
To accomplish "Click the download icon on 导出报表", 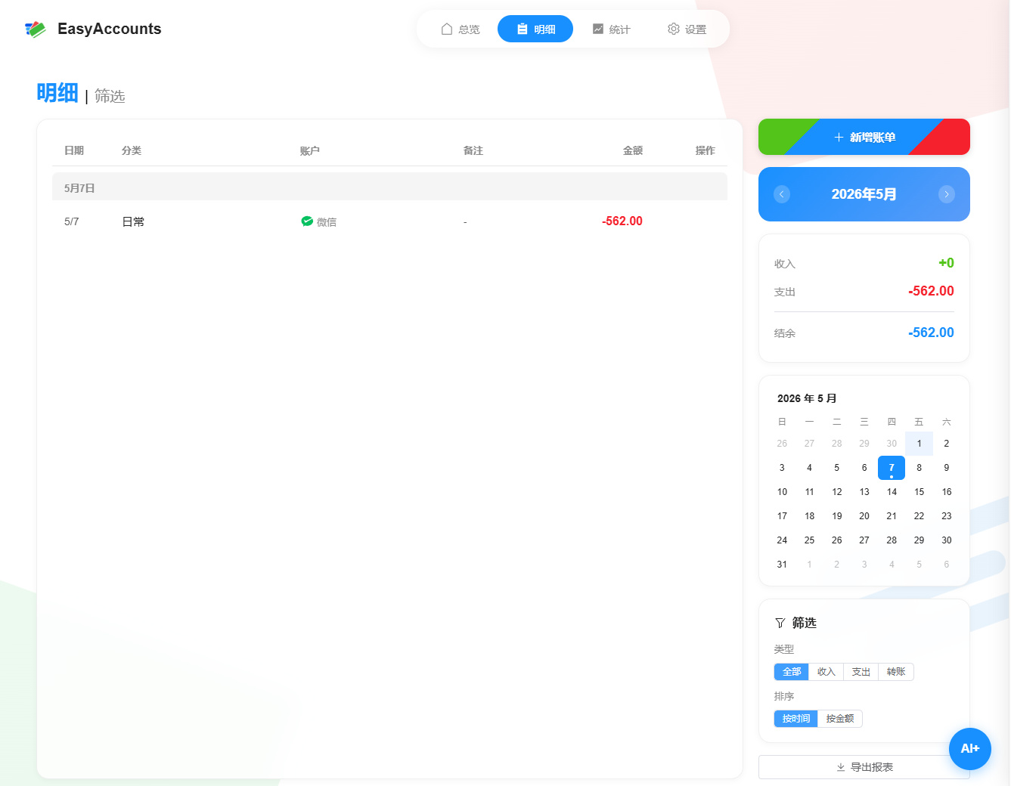I will tap(841, 767).
